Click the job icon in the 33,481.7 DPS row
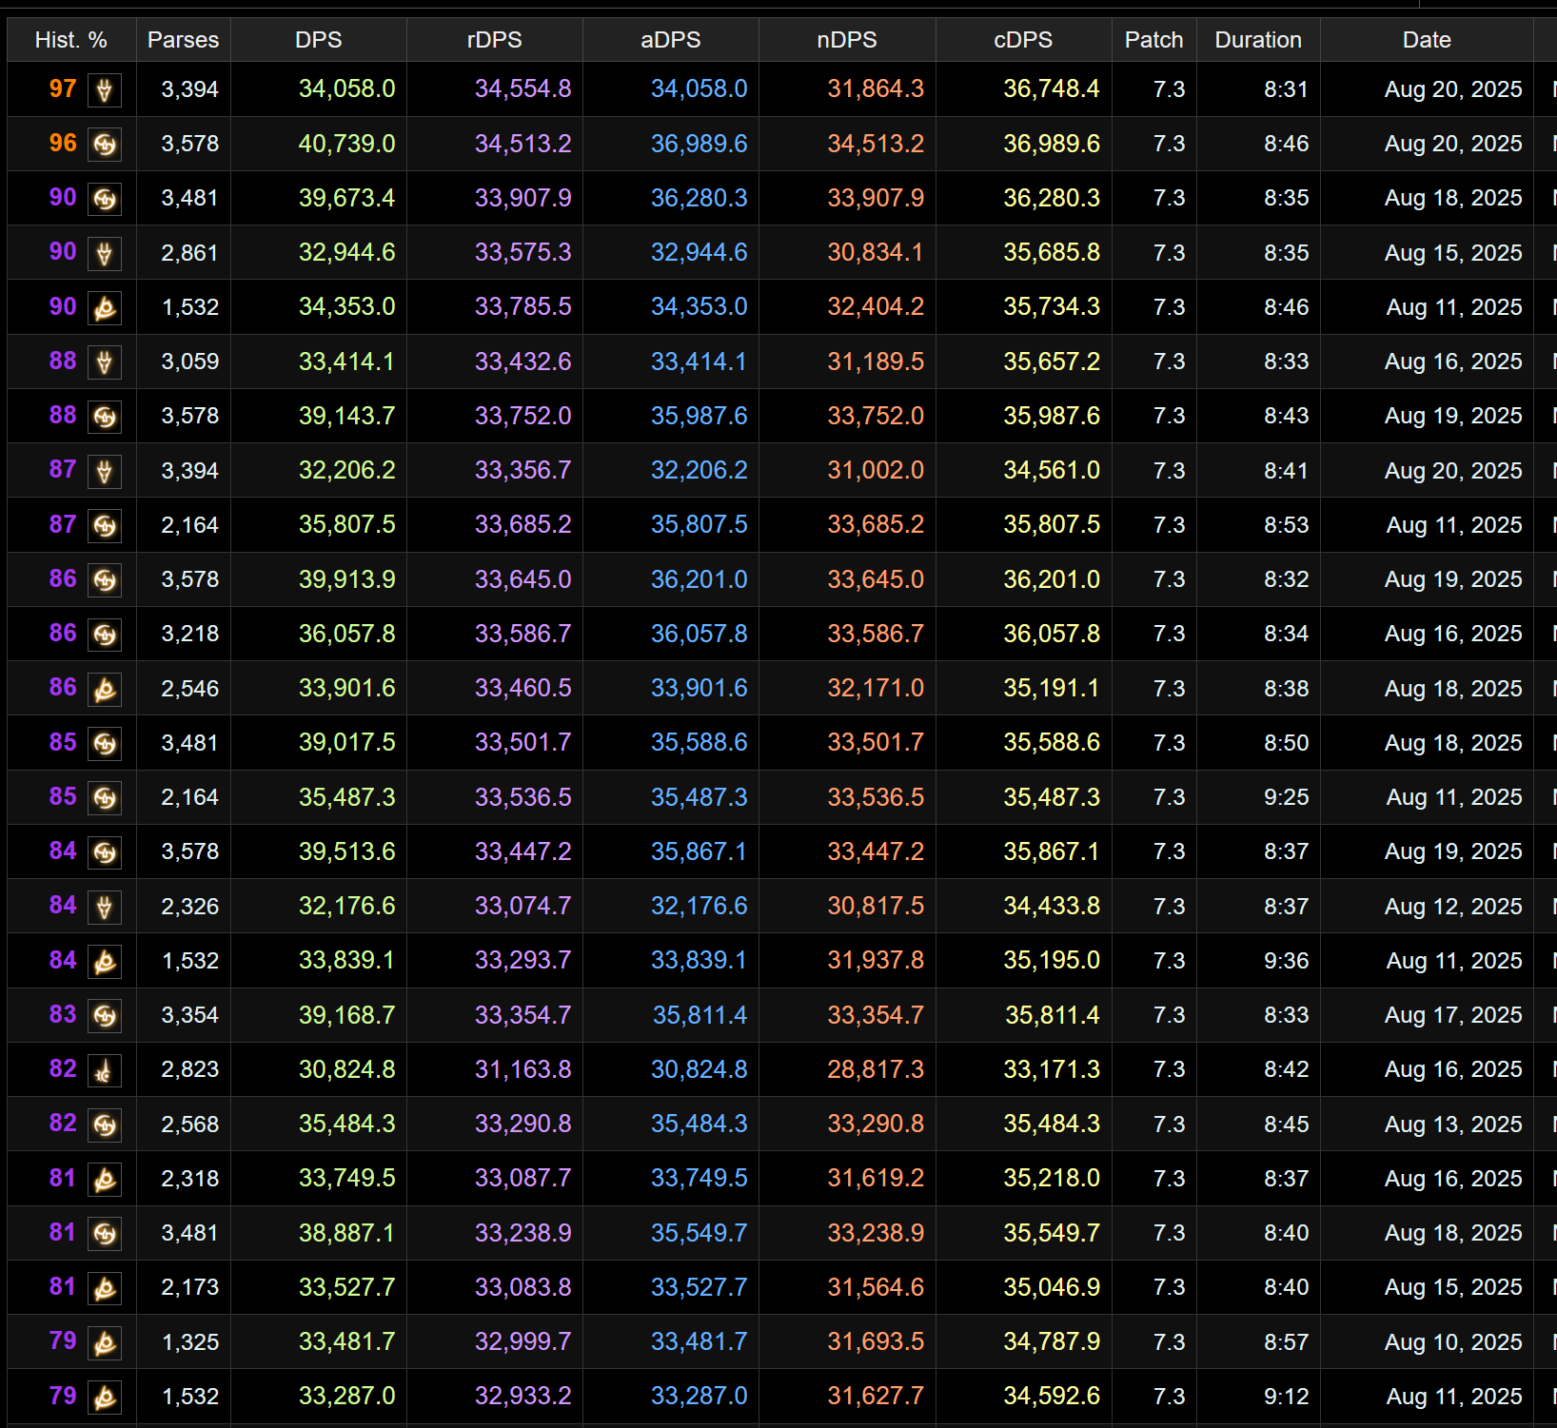Screen dimensions: 1557x1428 tap(105, 1343)
